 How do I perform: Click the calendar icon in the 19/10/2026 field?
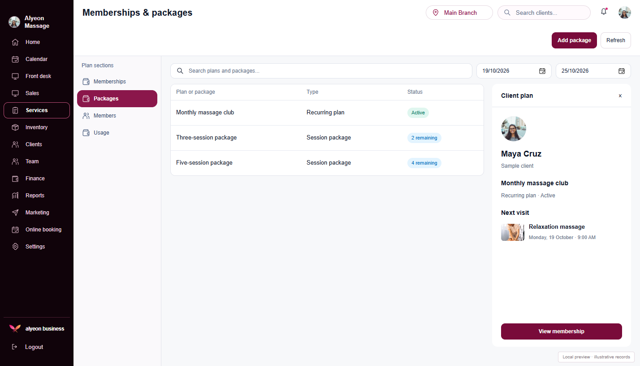click(x=542, y=71)
